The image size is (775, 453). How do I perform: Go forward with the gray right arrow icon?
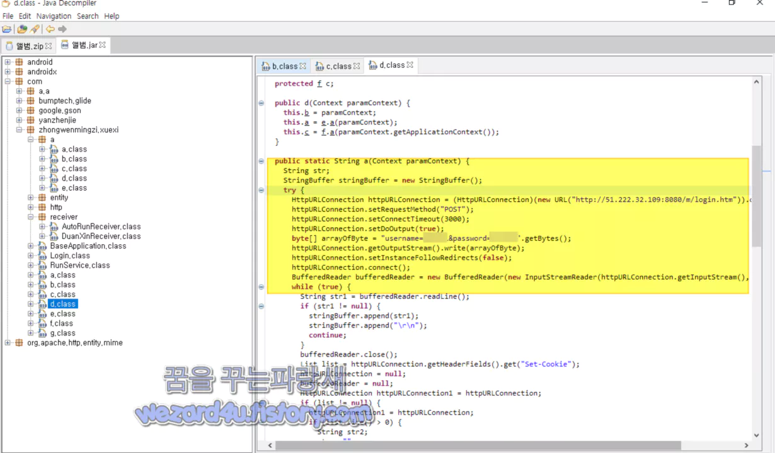click(62, 29)
